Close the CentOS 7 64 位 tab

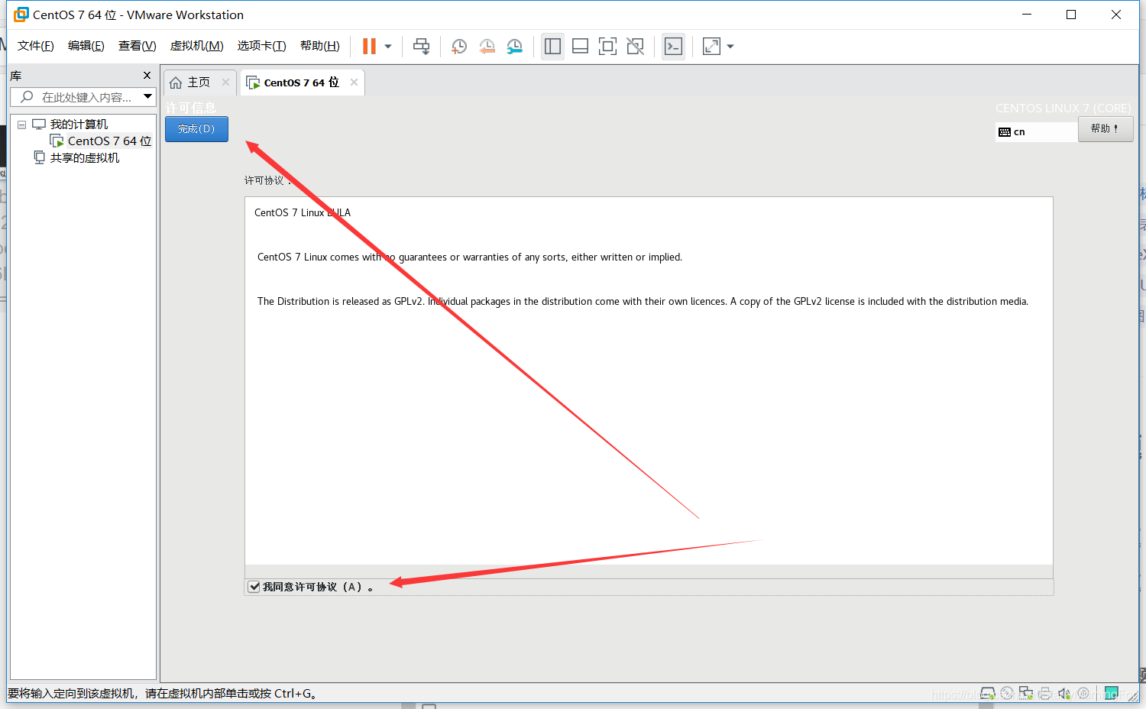coord(354,83)
